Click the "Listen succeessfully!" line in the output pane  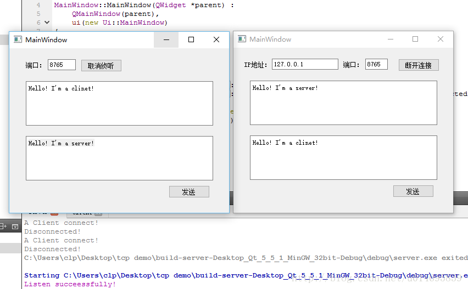tap(70, 284)
